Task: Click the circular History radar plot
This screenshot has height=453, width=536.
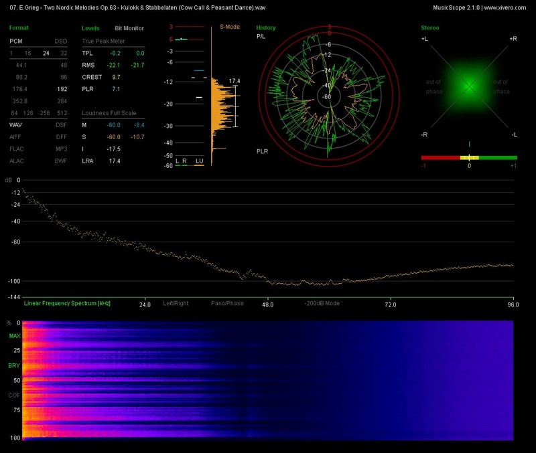Action: [x=329, y=96]
